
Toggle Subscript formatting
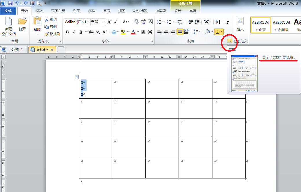pos(98,32)
